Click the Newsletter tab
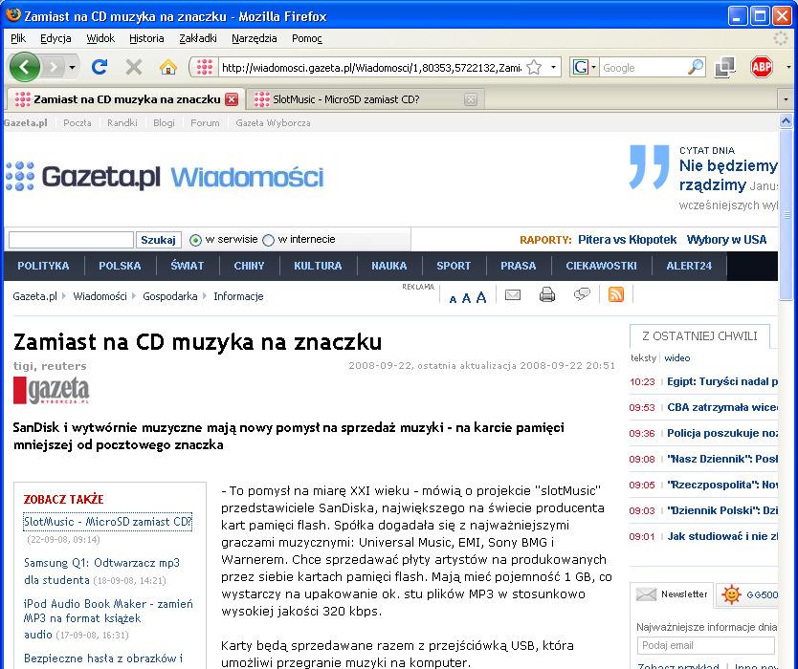The height and width of the screenshot is (669, 798). [x=672, y=594]
